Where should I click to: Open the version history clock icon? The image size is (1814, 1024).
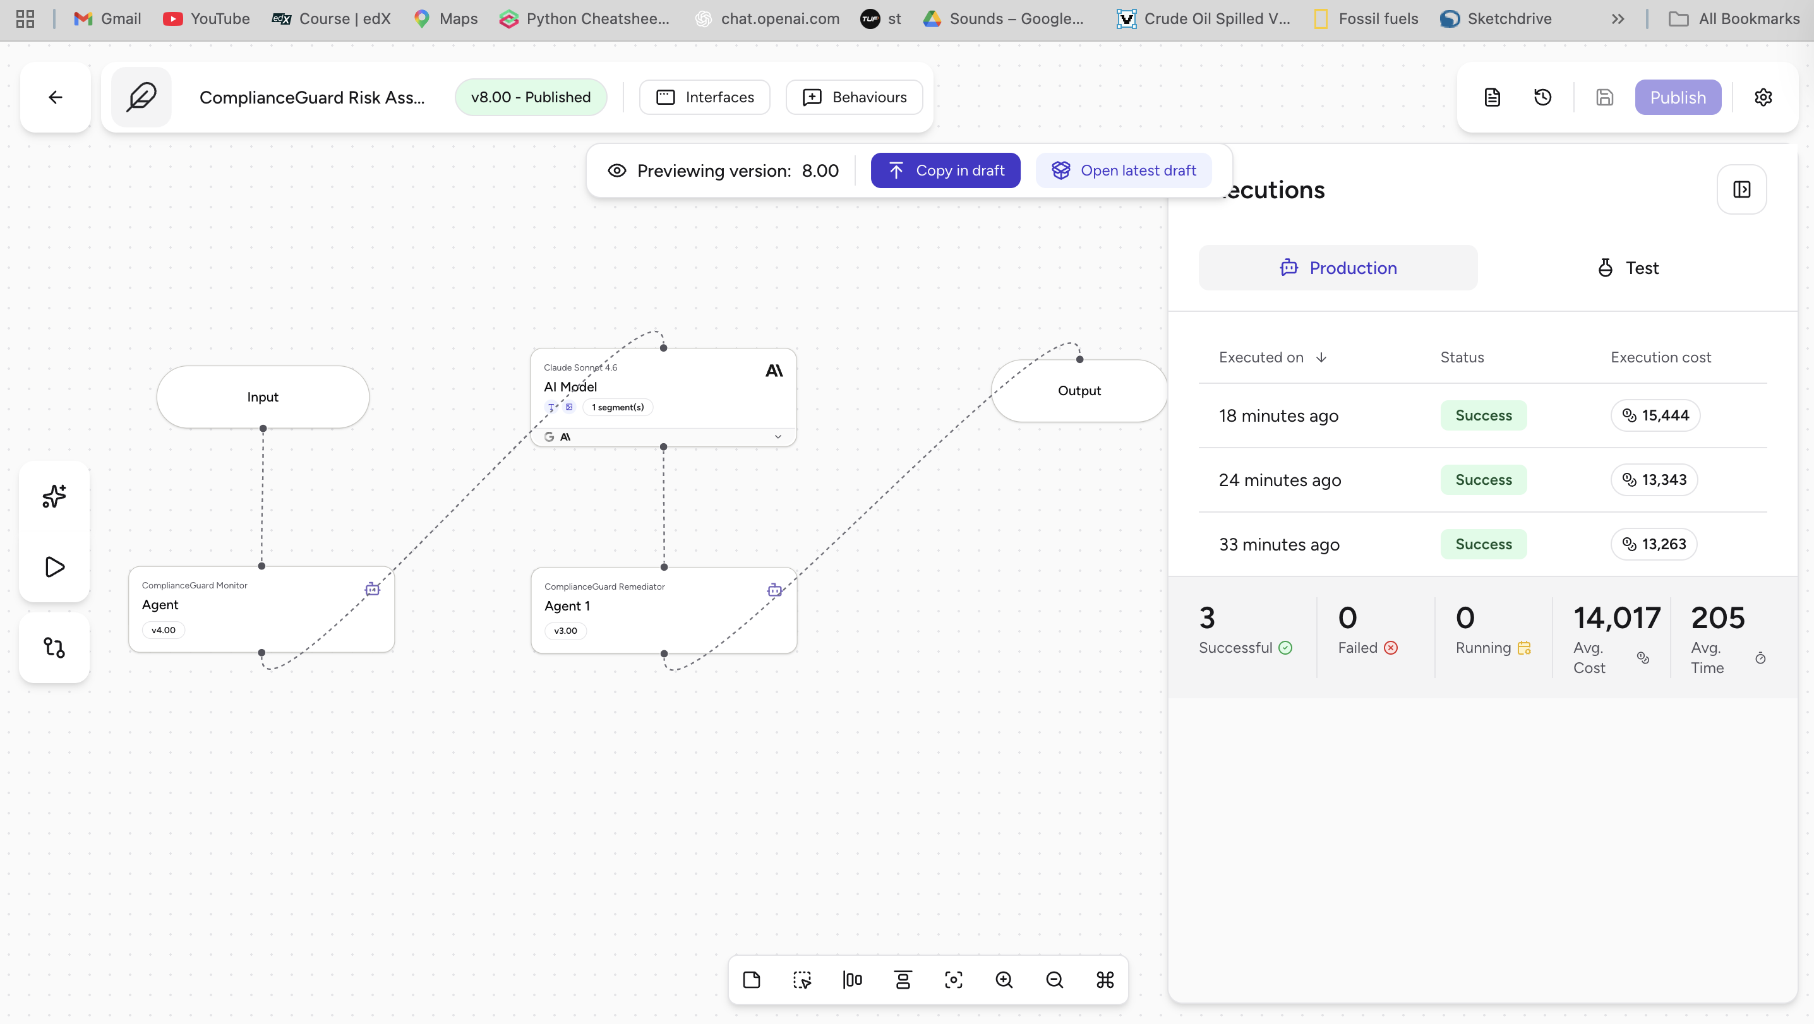coord(1543,97)
